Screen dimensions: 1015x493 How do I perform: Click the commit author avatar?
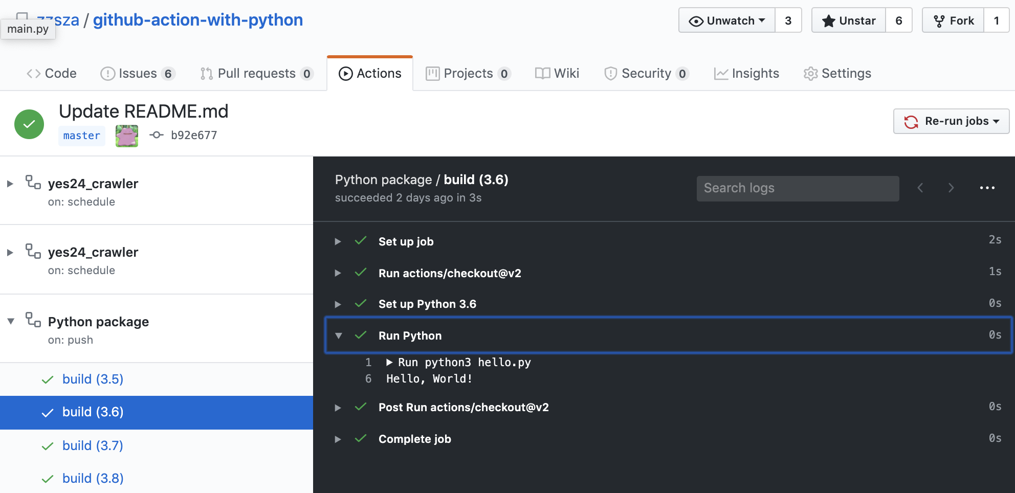tap(127, 136)
